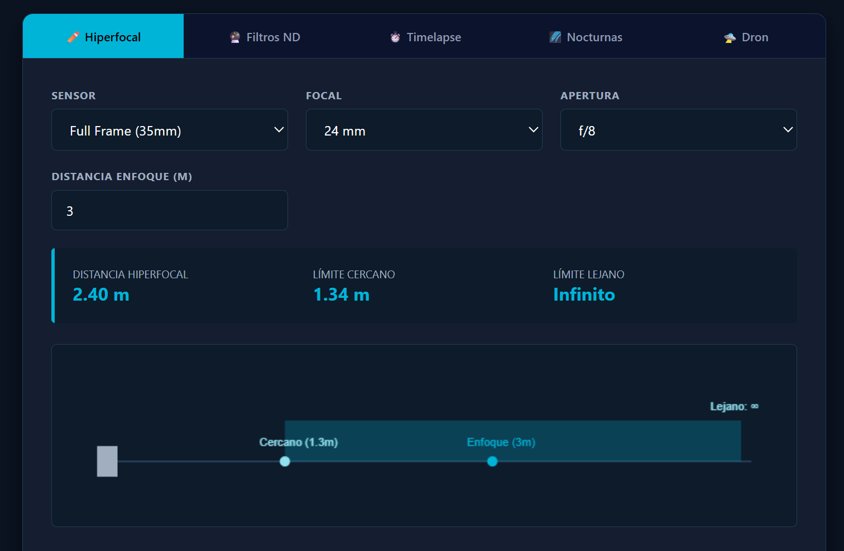The width and height of the screenshot is (844, 551).
Task: Click the gray camera block in diagram
Action: (107, 461)
